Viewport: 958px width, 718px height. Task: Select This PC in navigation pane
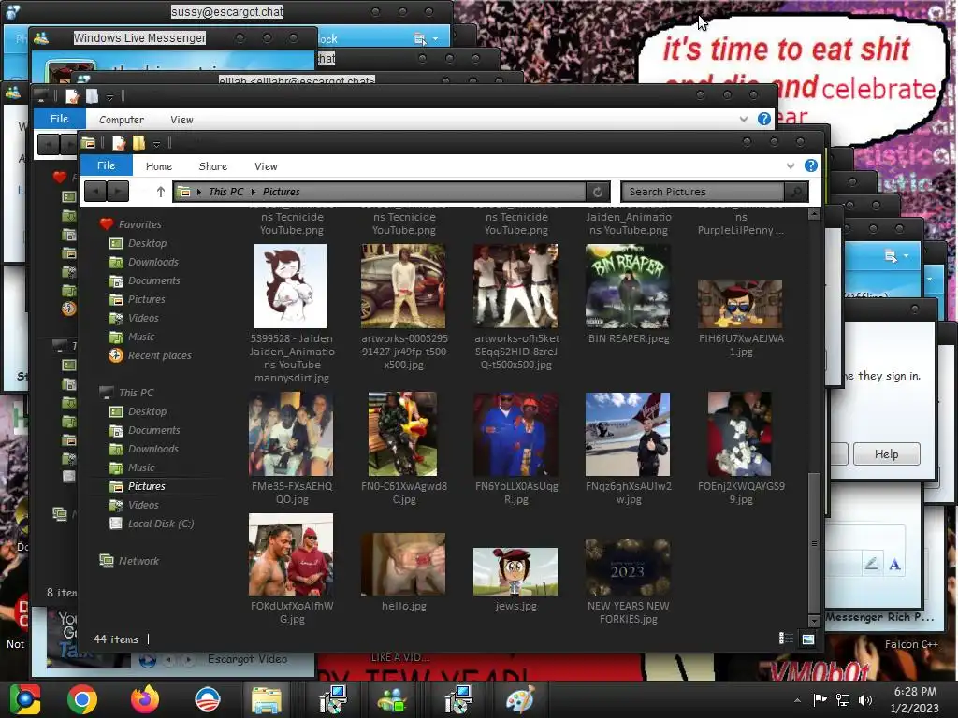click(x=137, y=393)
